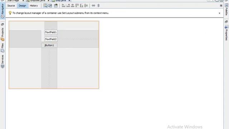Close the Start Page tab
This screenshot has width=229, height=129.
(23, 1)
